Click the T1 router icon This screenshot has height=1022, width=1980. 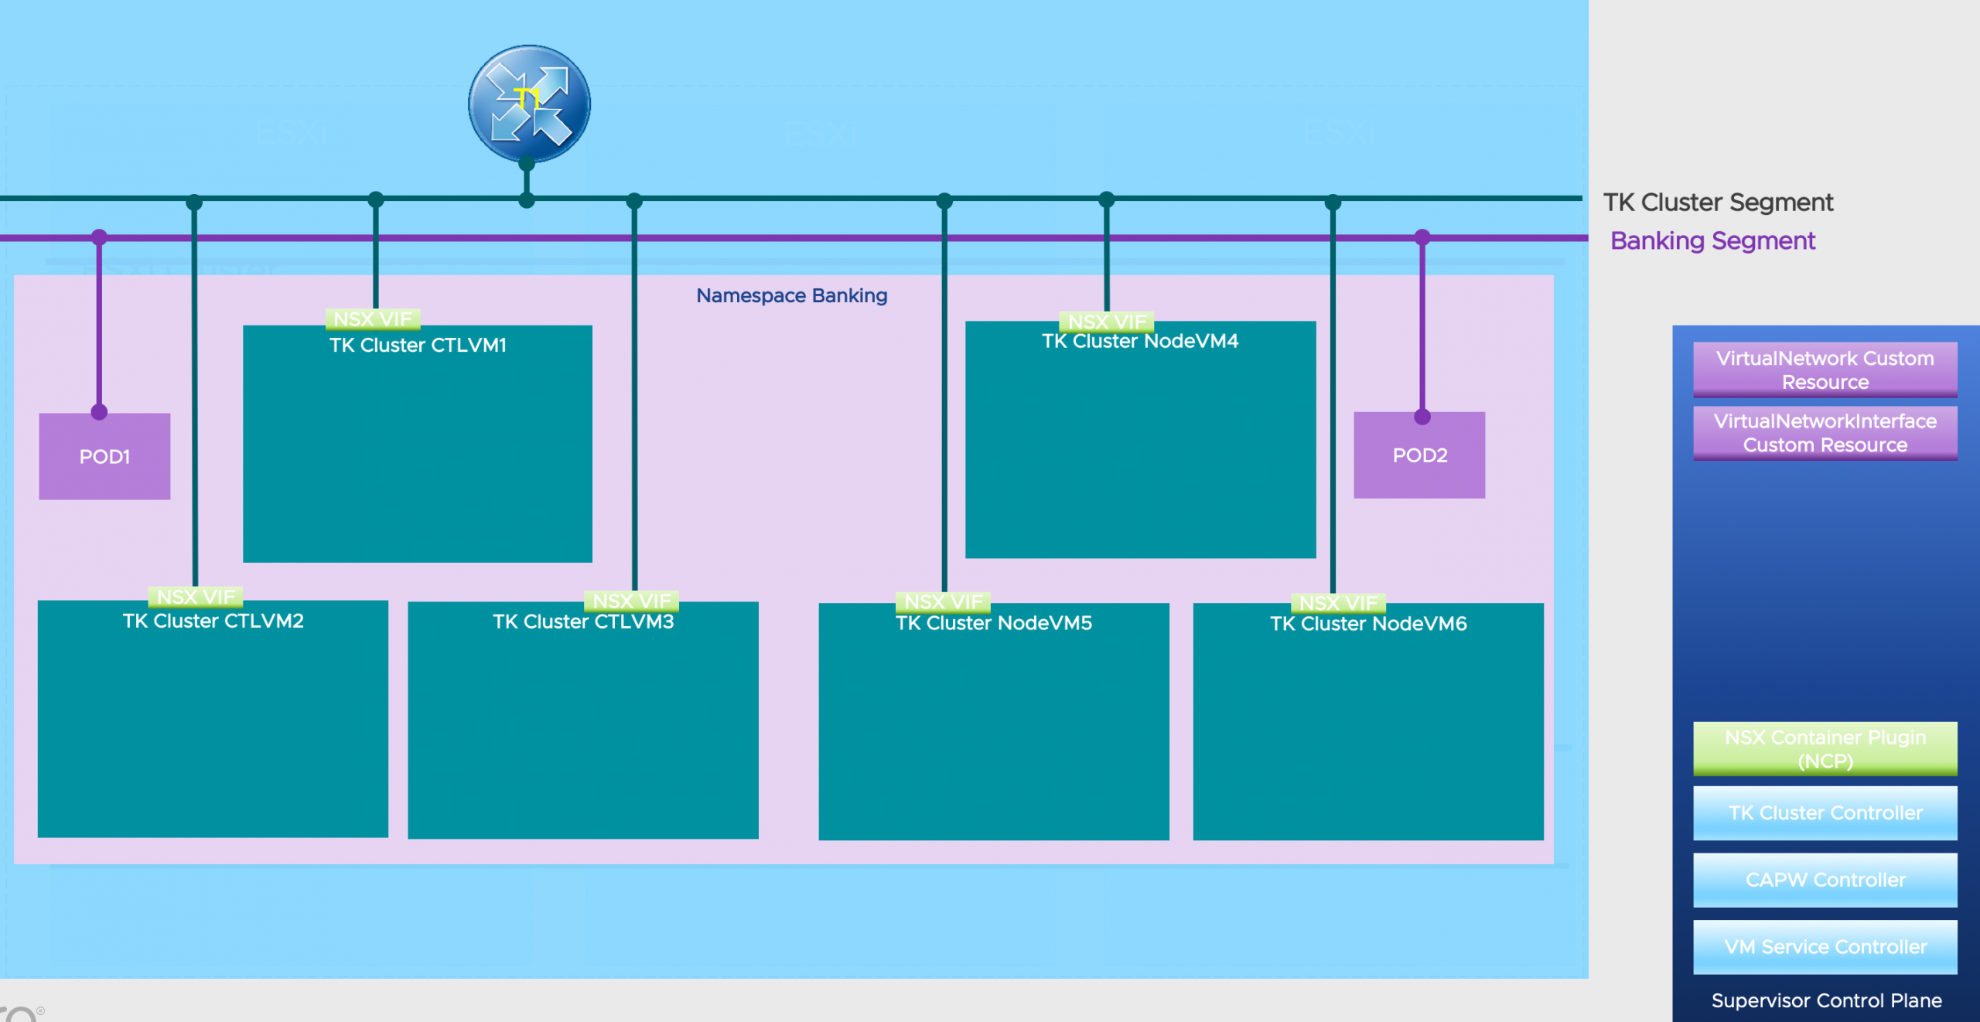pos(529,104)
